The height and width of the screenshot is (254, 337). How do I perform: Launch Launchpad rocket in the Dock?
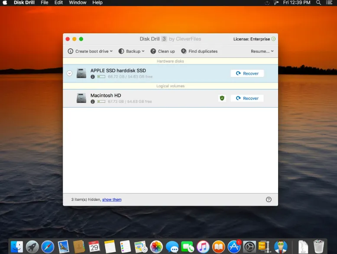(x=32, y=247)
